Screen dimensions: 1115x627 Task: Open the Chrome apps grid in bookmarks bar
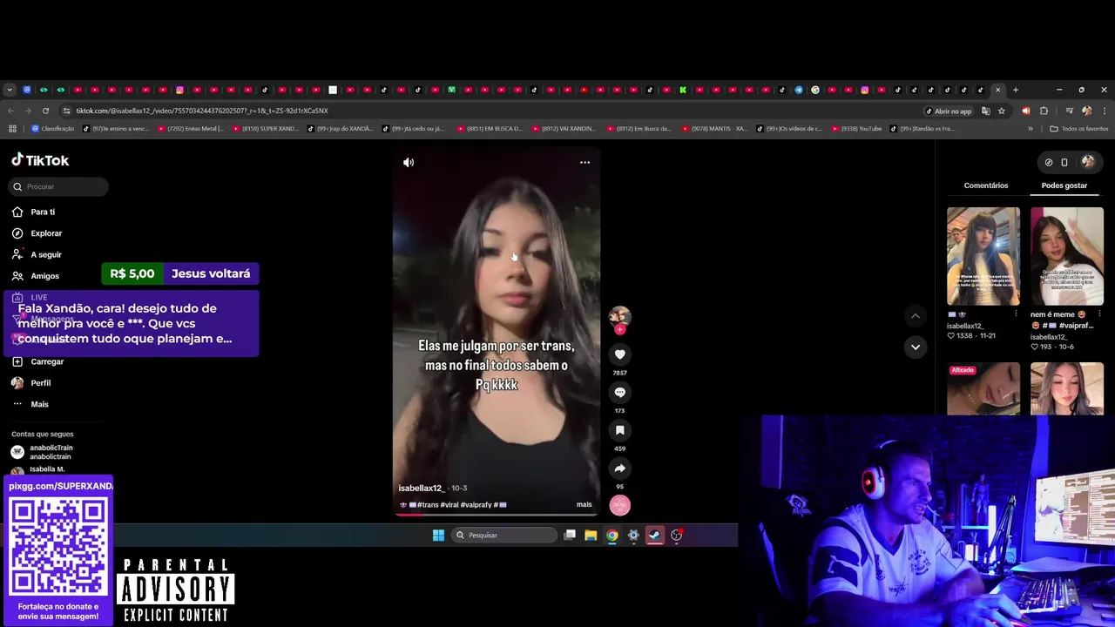point(12,129)
